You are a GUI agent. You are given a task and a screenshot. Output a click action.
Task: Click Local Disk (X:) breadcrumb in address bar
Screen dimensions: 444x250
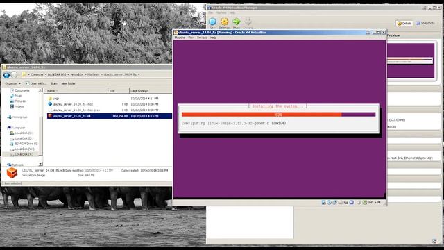tap(57, 74)
